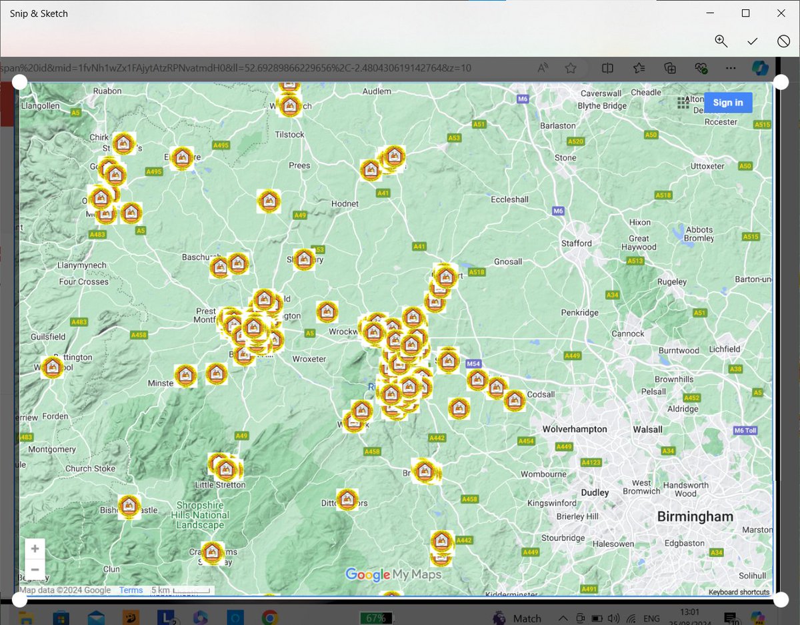Select the house marker at Welshpool
Viewport: 800px width, 625px height.
[52, 366]
